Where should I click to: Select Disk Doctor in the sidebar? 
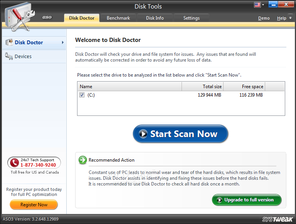(34, 42)
